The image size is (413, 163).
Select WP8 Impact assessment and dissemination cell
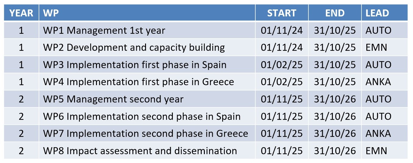pos(140,151)
